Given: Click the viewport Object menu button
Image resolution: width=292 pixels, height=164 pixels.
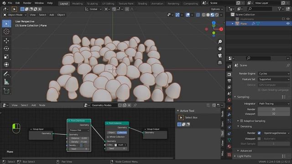Looking at the screenshot, I should point(61,15).
